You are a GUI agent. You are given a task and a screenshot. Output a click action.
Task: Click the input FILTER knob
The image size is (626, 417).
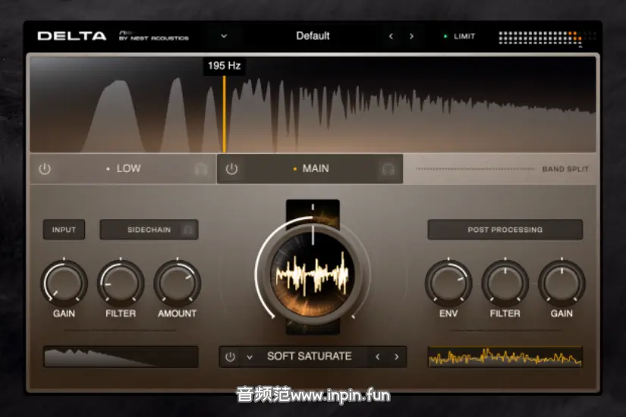point(121,283)
